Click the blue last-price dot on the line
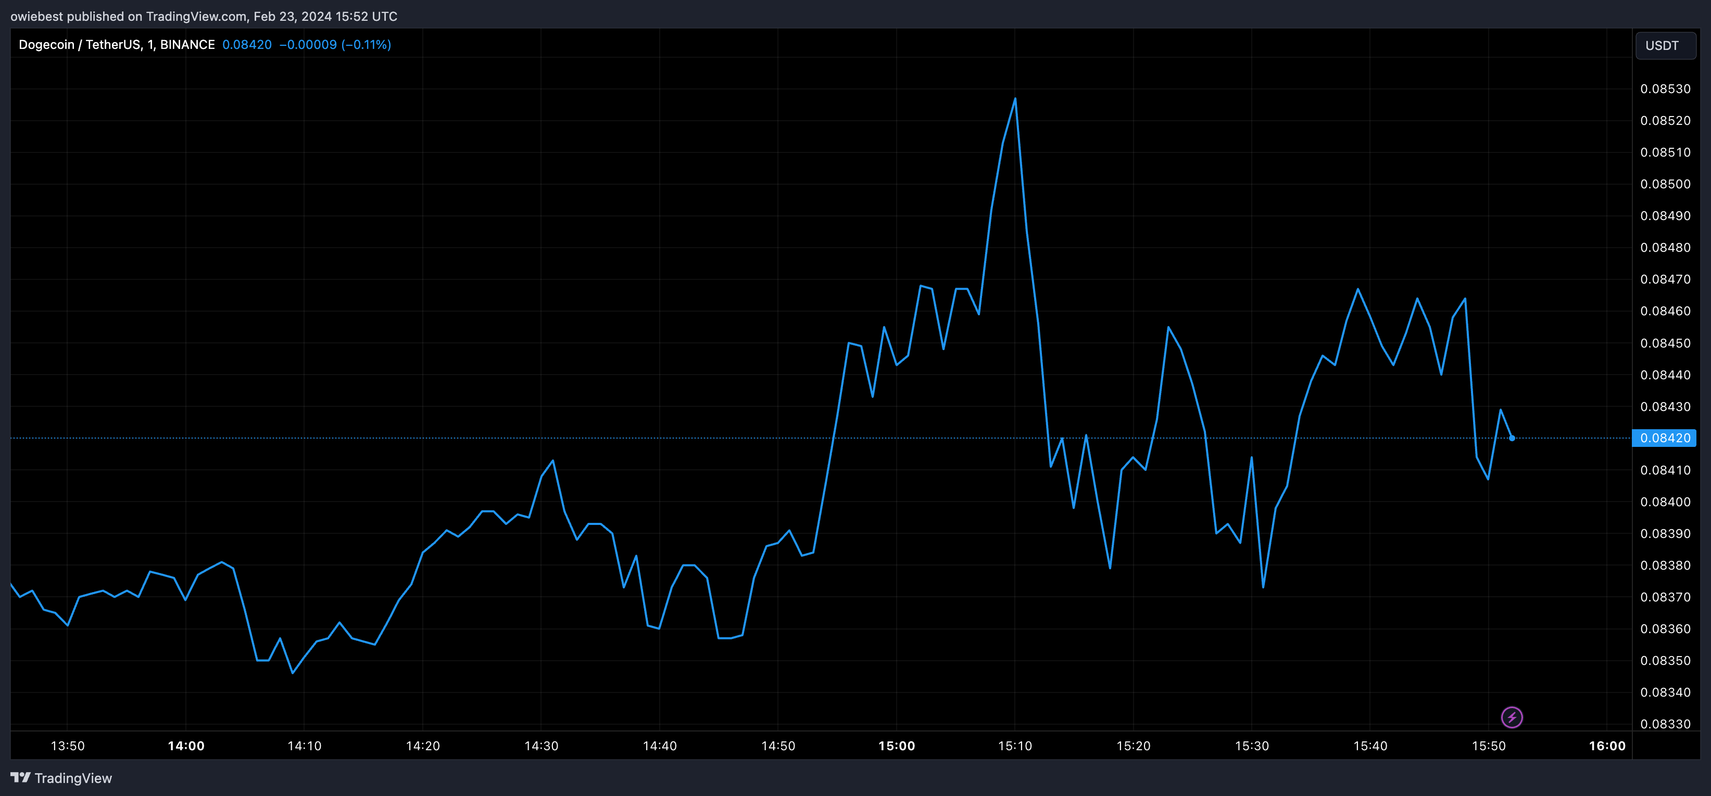The height and width of the screenshot is (796, 1711). [x=1512, y=438]
